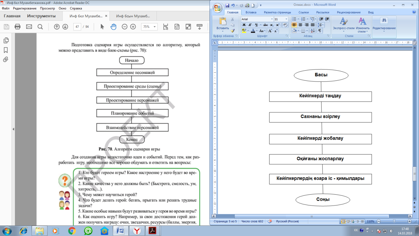Click Главная in Acrobat toolbar
The width and height of the screenshot is (419, 236).
click(12, 16)
